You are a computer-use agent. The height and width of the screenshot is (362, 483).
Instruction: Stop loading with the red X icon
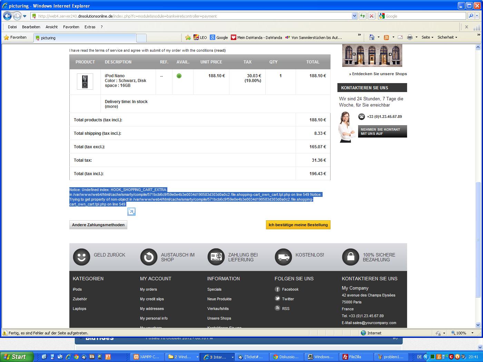371,16
